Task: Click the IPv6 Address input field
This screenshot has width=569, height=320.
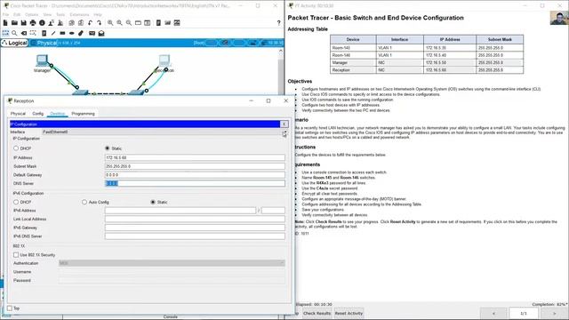Action: coord(180,211)
